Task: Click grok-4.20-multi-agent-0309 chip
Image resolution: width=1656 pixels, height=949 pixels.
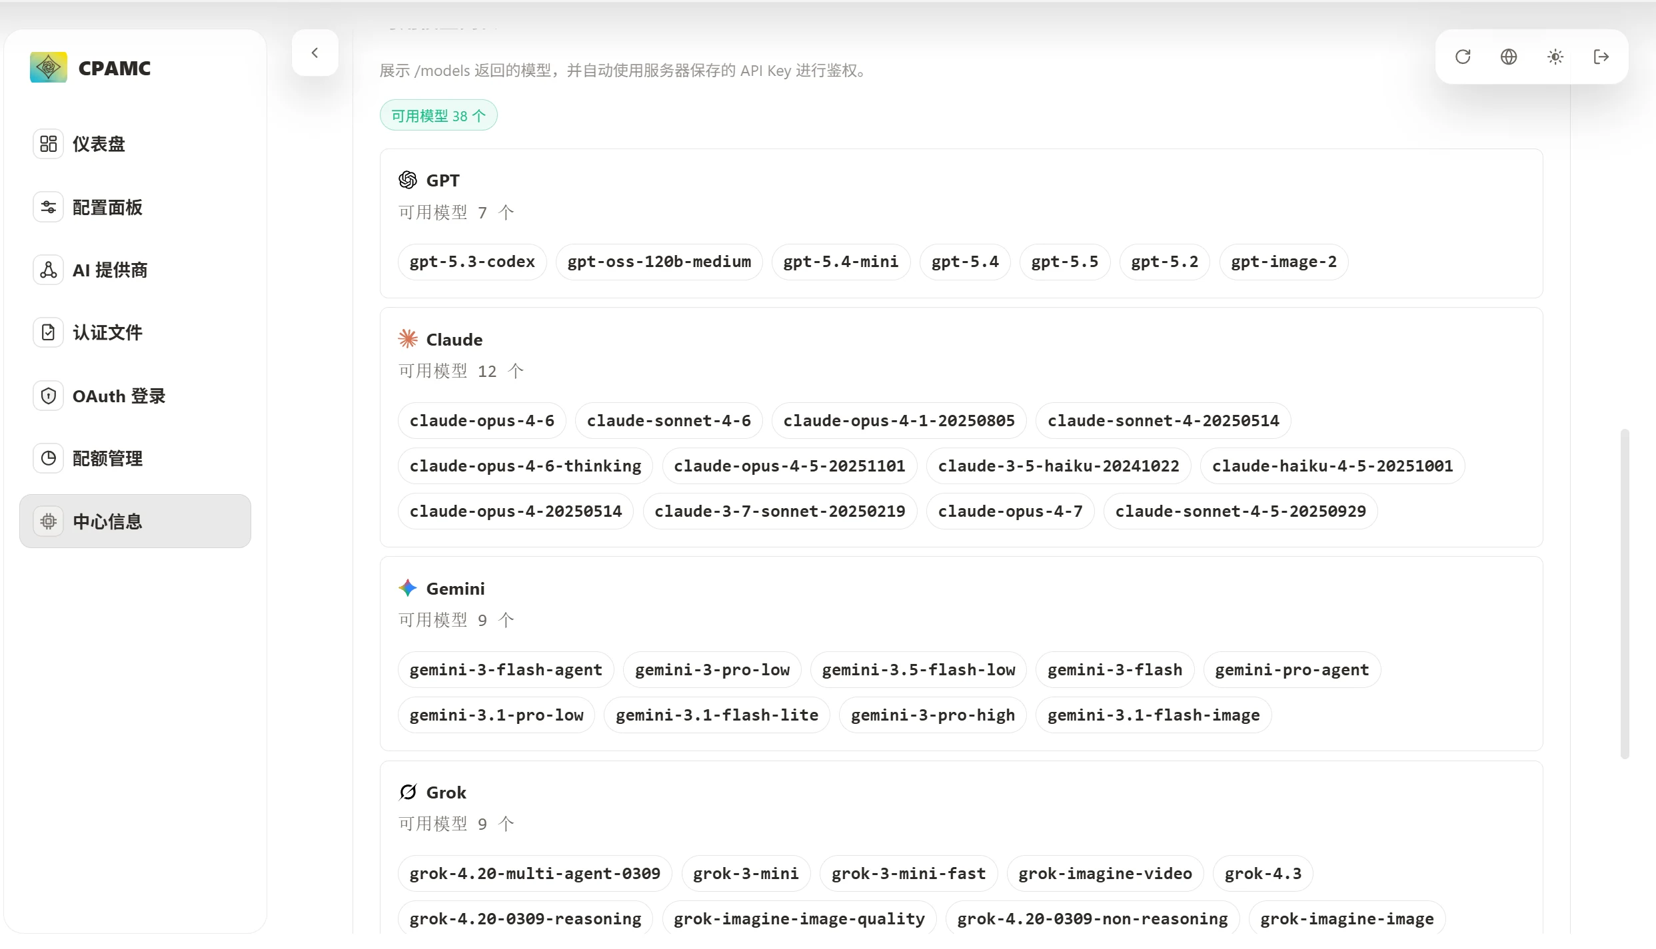Action: (x=535, y=873)
